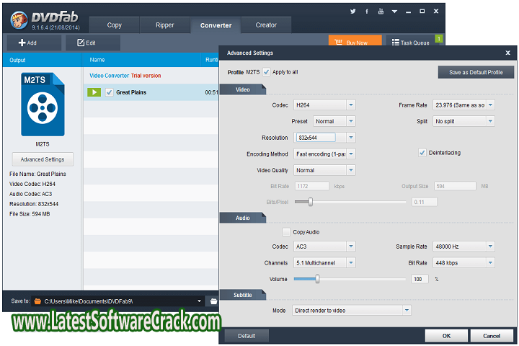Image resolution: width=519 pixels, height=346 pixels.
Task: Click the Task Queue count badge
Action: (x=439, y=38)
